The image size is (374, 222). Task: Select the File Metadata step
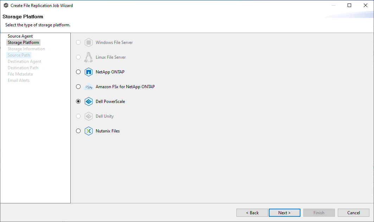(20, 74)
